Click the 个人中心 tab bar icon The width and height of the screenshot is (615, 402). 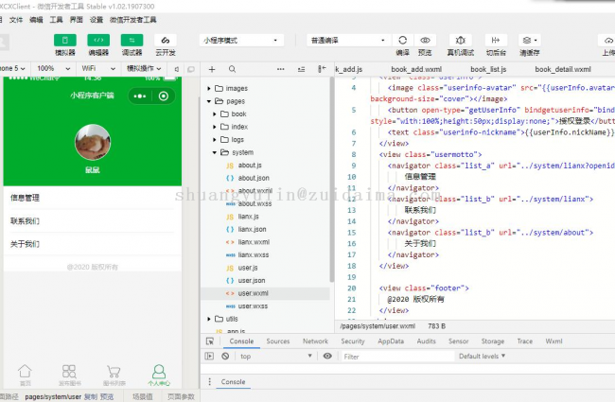(158, 372)
